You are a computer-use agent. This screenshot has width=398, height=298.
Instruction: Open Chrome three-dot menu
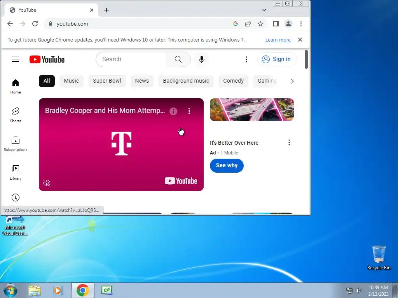point(301,24)
